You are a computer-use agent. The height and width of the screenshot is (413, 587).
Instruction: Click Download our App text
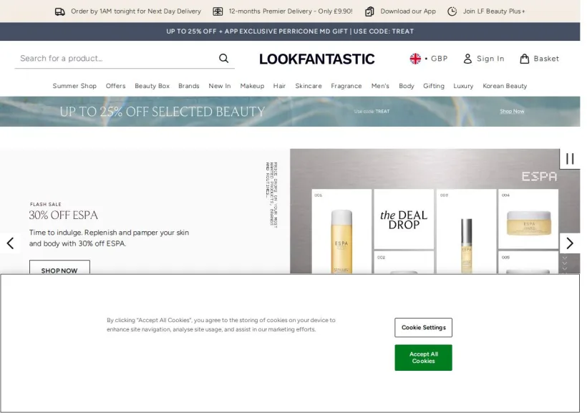tap(408, 11)
